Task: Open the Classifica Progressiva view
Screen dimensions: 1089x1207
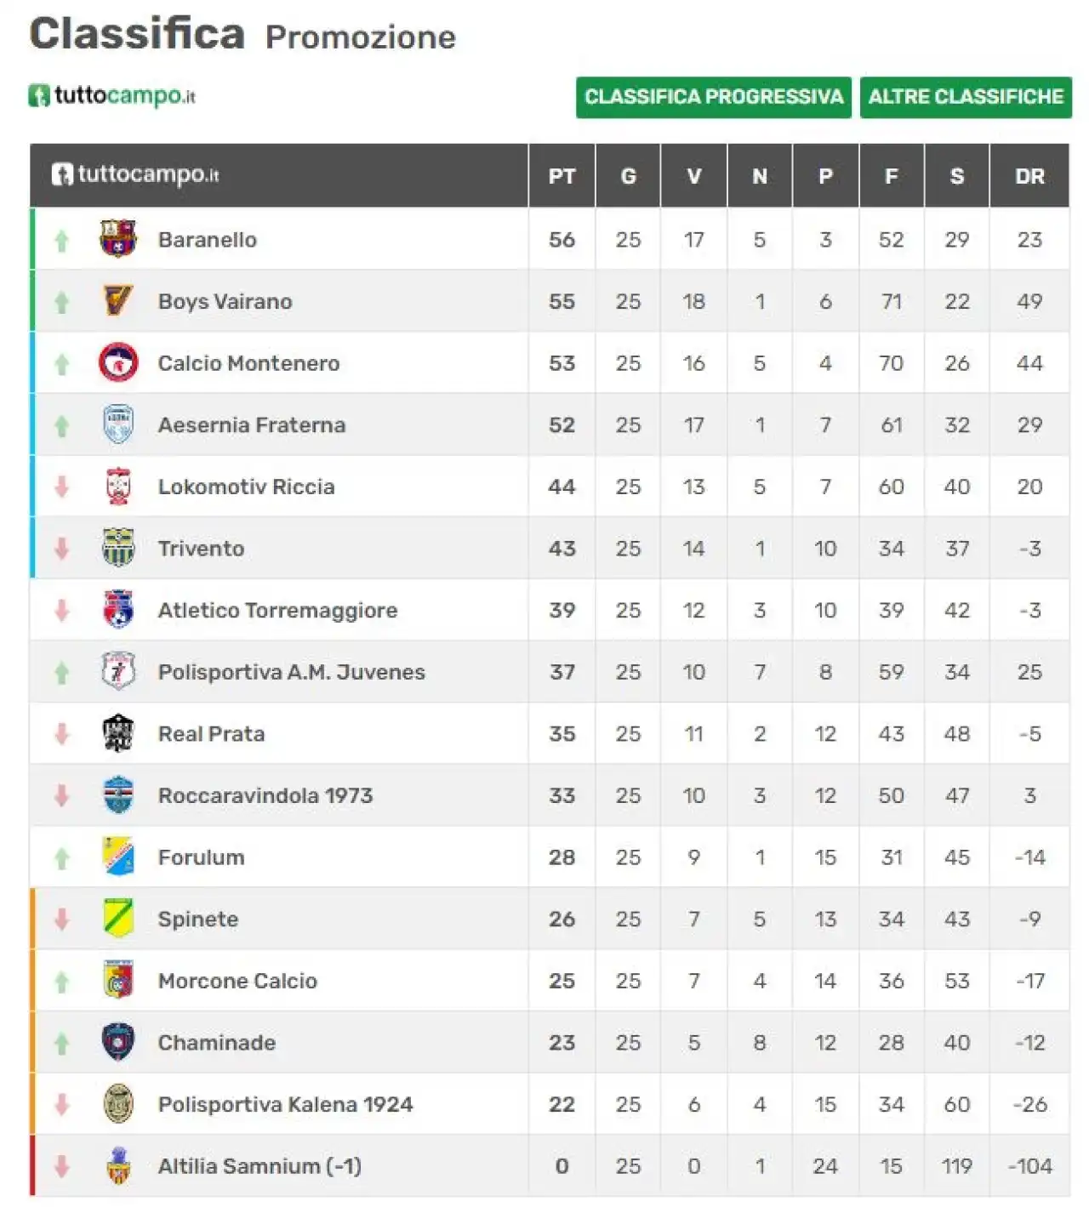Action: point(713,97)
